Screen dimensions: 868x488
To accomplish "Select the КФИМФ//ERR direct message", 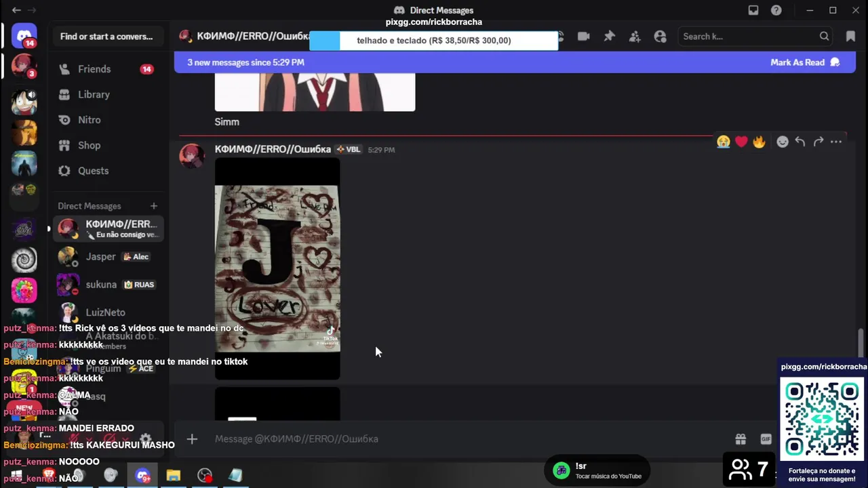I will 108,229.
